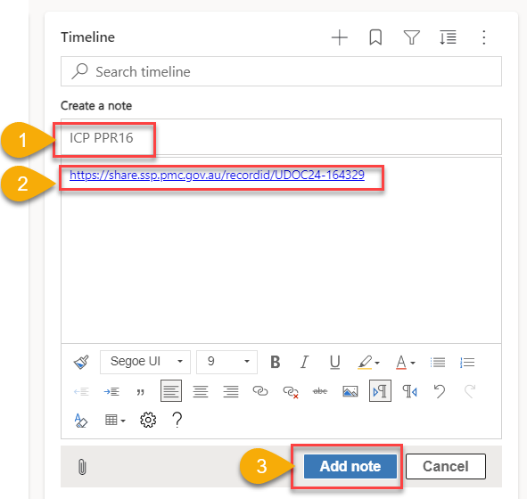527x499 pixels.
Task: Open the share.ssp.pmc.gov.au record link
Action: tap(217, 175)
